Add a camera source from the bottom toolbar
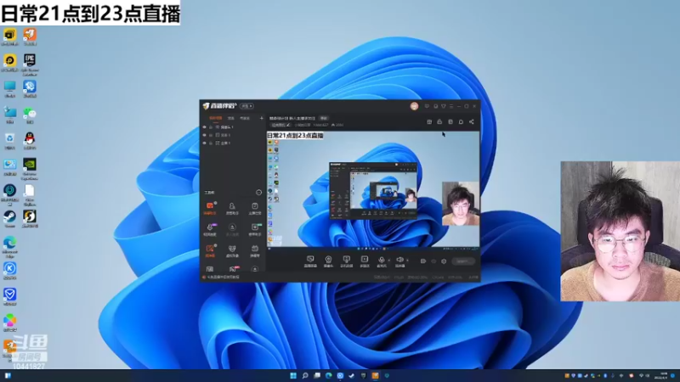Screen dimensions: 680x382 [x=328, y=261]
